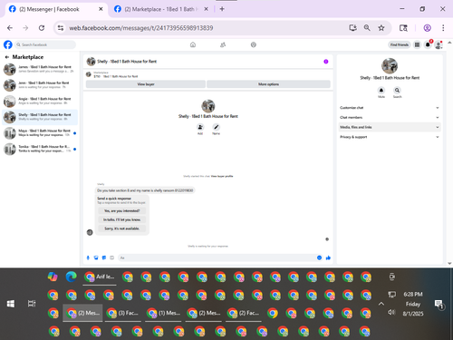Open the Copilot icon in the taskbar
This screenshot has width=453, height=340.
pyautogui.click(x=53, y=277)
